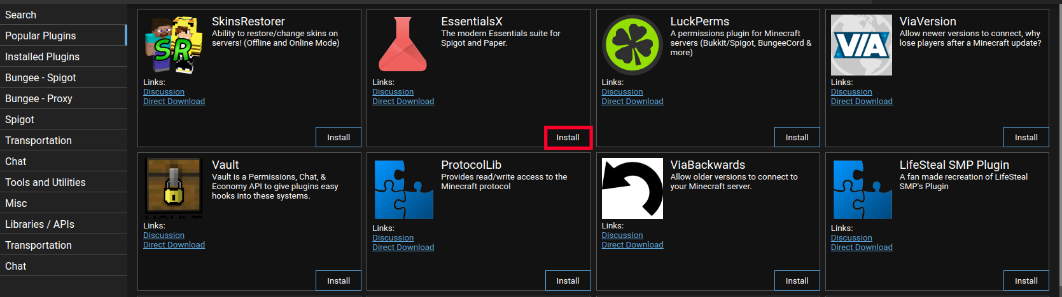Open SkinsRestorer Direct Download link
The height and width of the screenshot is (297, 1062).
tap(174, 102)
